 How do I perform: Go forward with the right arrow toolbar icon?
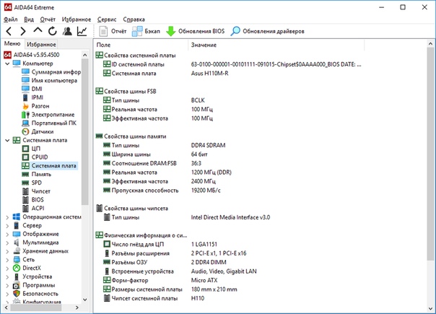(x=23, y=31)
